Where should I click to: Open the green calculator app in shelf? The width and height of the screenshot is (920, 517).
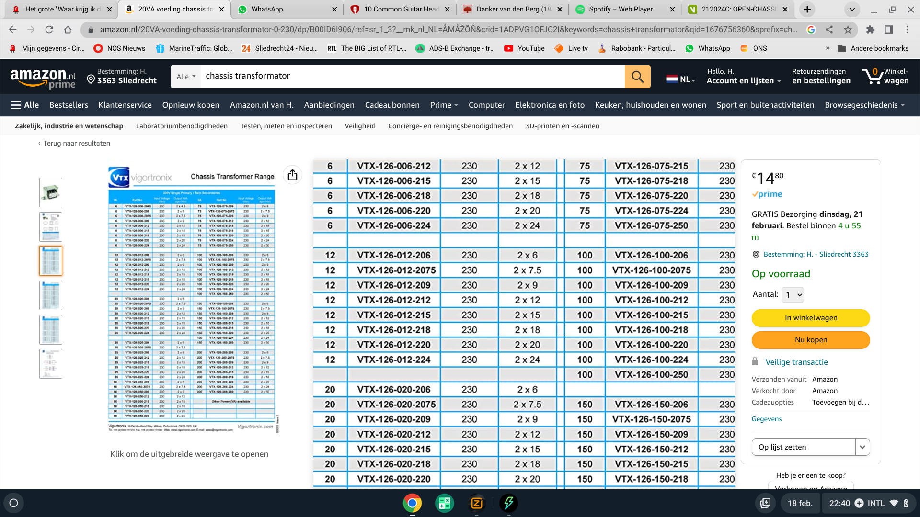tap(444, 503)
